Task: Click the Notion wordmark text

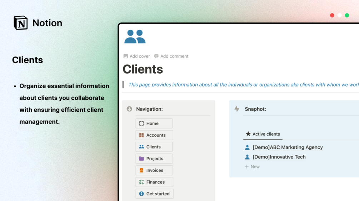Action: pos(47,23)
